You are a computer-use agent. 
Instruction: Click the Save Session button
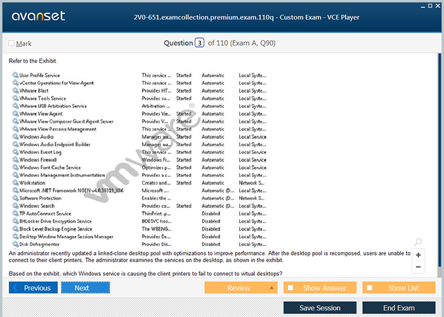coord(320,307)
